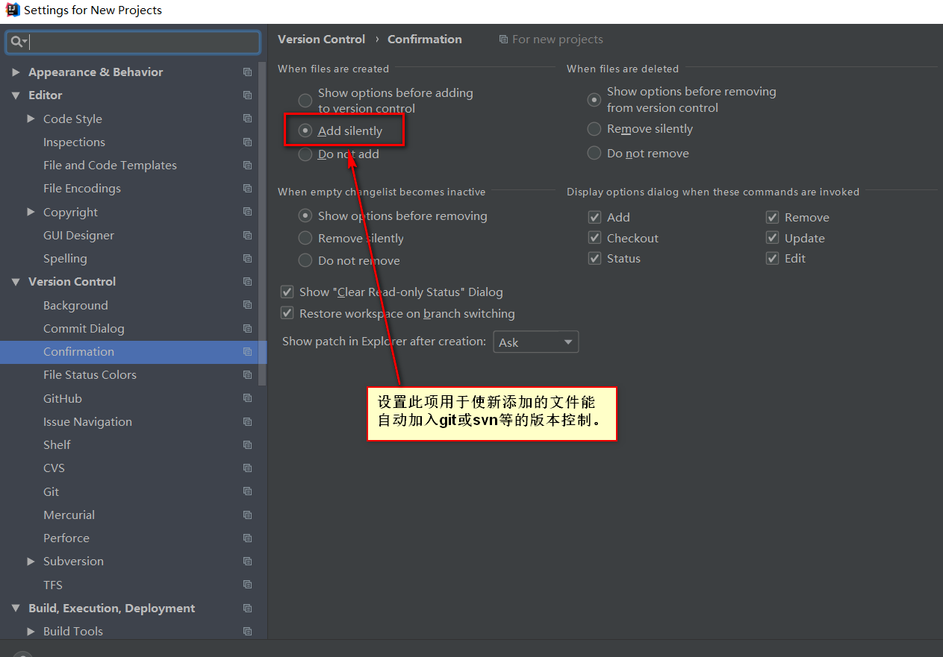This screenshot has height=657, width=943.
Task: Click project-level icon beside Mercurial
Action: [247, 515]
